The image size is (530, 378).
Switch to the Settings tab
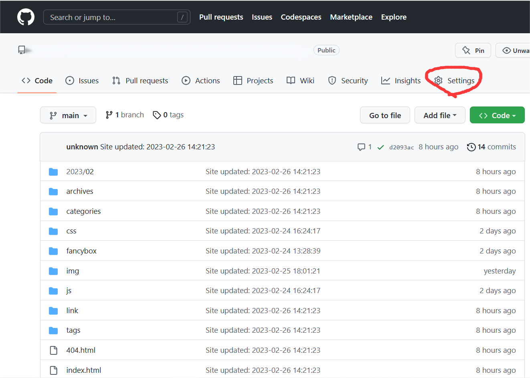[x=455, y=81]
